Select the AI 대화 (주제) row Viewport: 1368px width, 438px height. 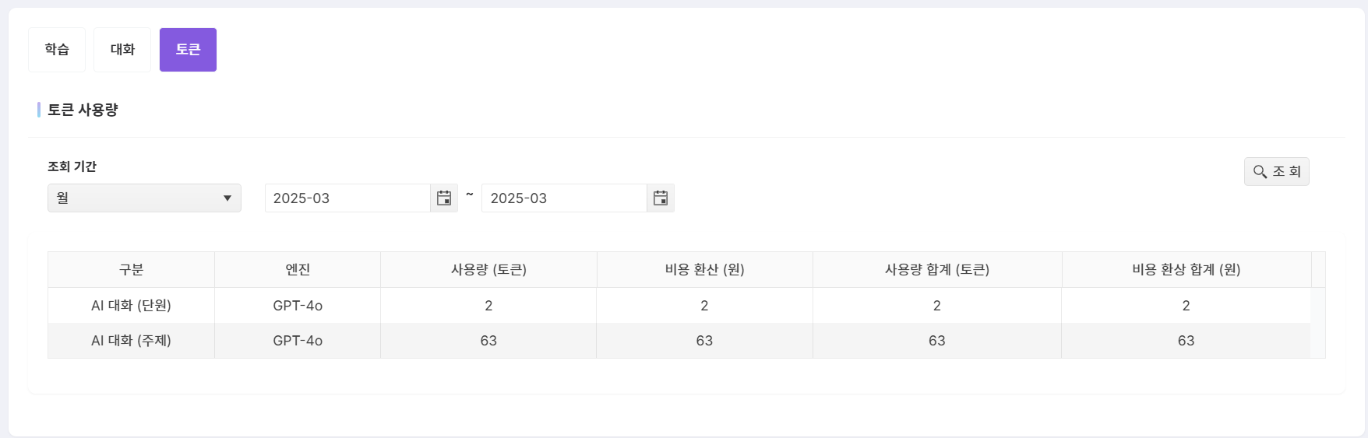tap(679, 341)
